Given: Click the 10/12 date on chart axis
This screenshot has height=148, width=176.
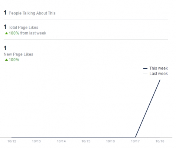Looking at the screenshot, I should pyautogui.click(x=12, y=141).
